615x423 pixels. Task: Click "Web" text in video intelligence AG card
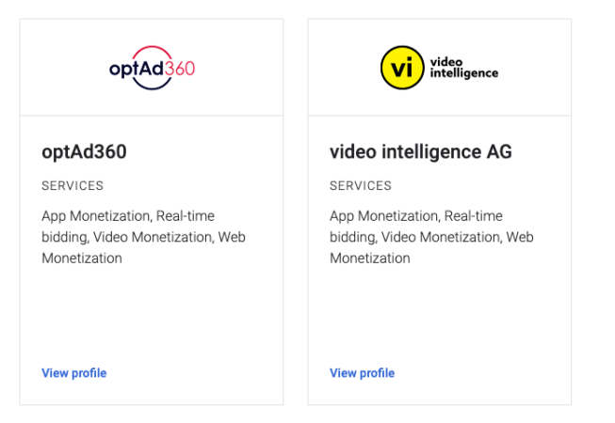[x=520, y=237]
